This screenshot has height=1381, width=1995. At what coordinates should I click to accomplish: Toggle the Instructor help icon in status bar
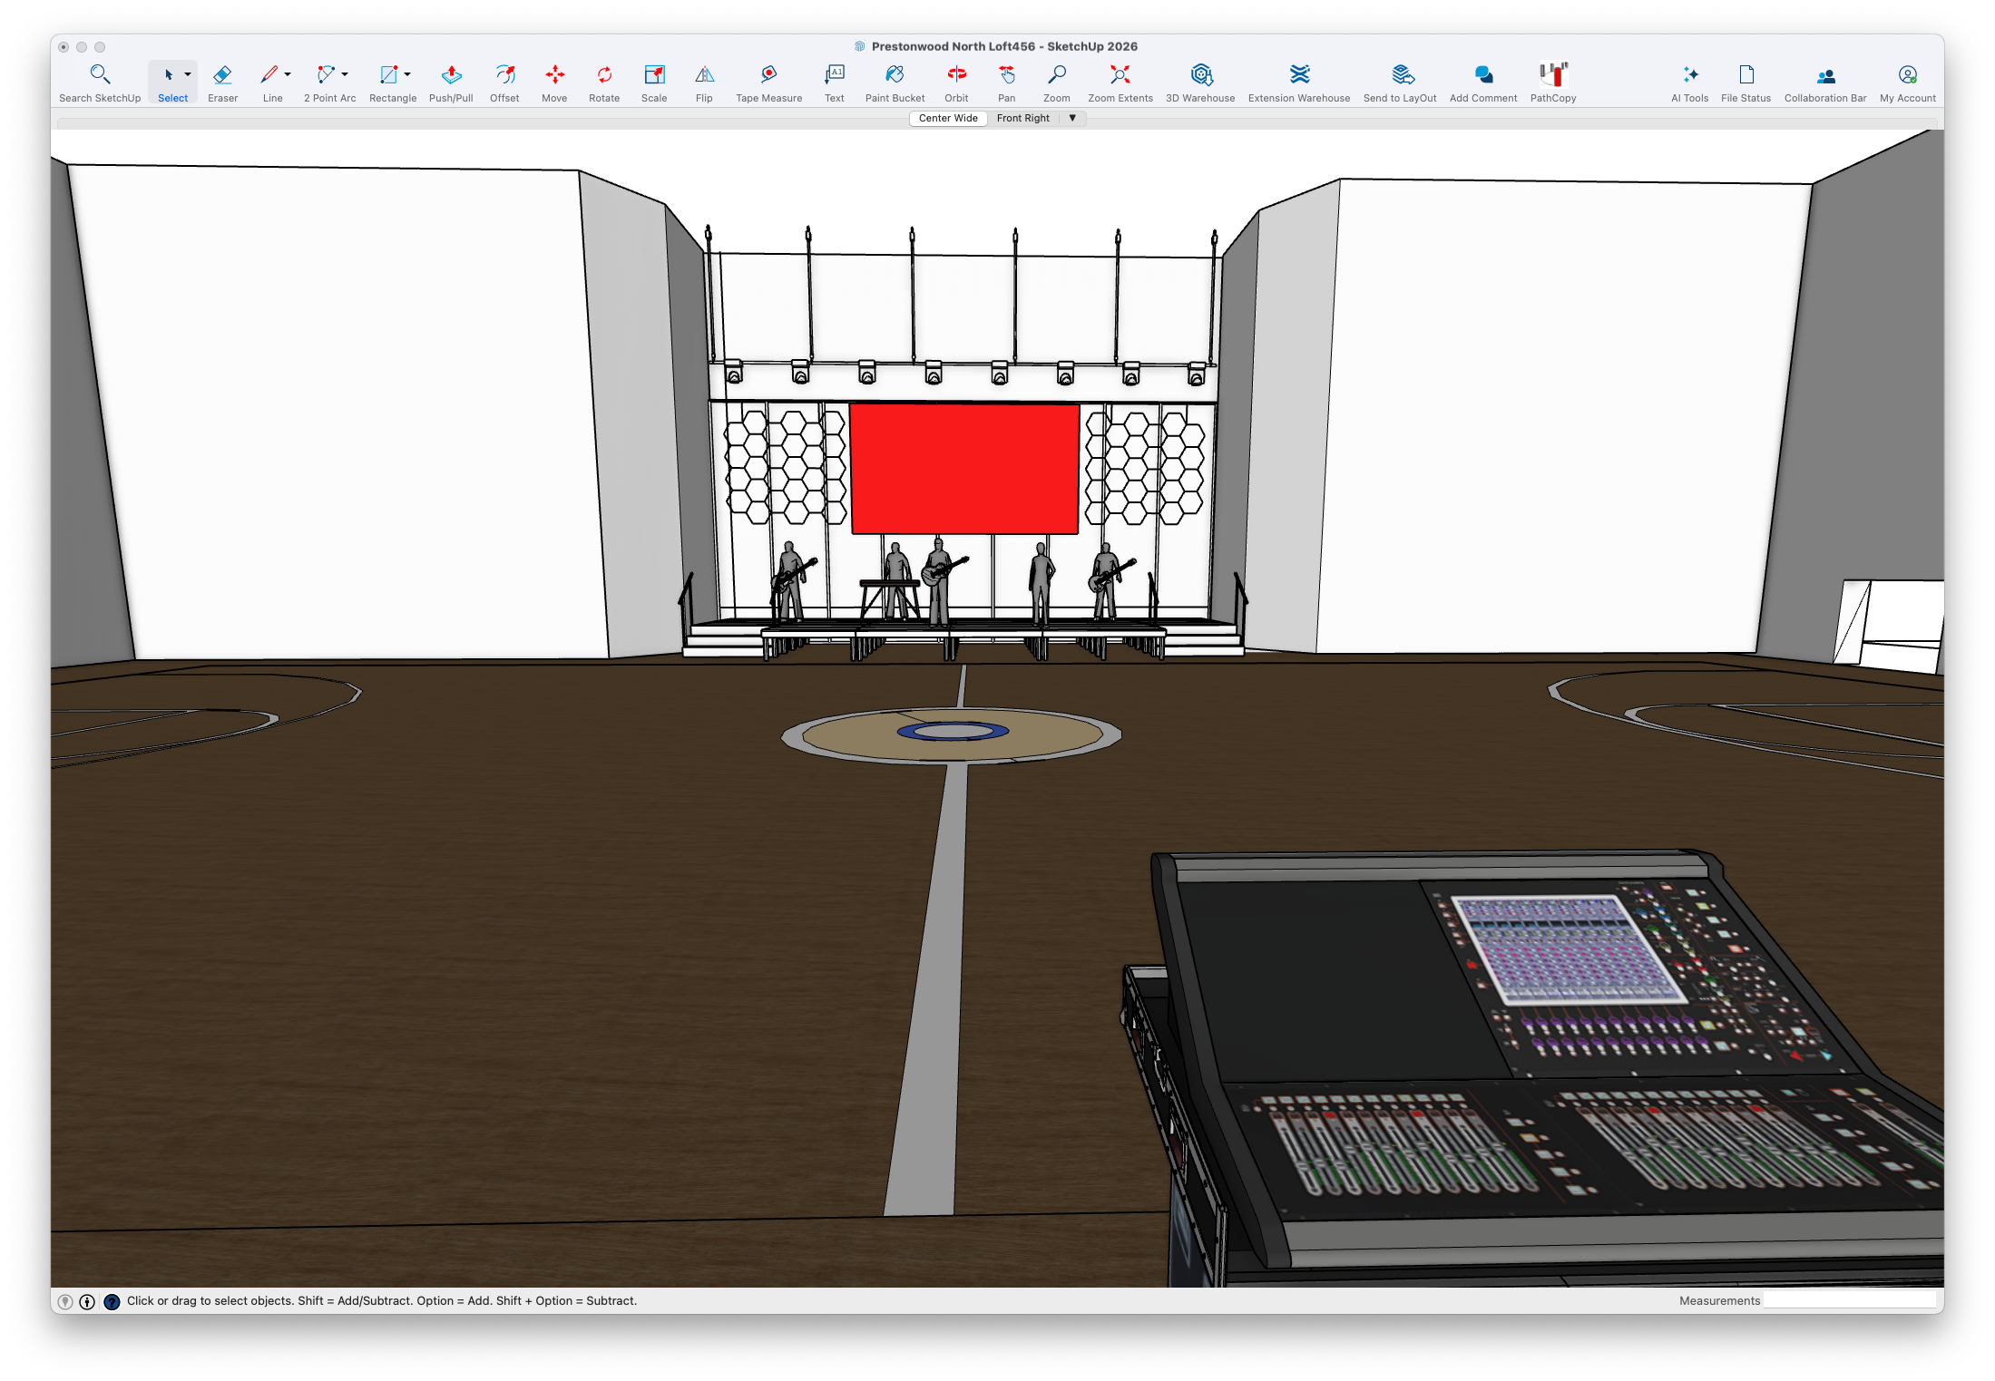[x=112, y=1301]
